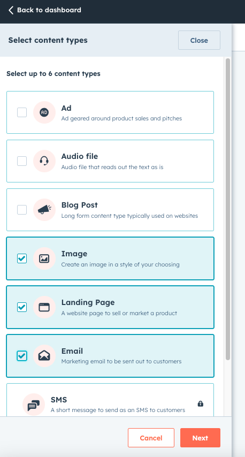Click 'Audio file that reads out' description
245x457 pixels.
(x=112, y=167)
